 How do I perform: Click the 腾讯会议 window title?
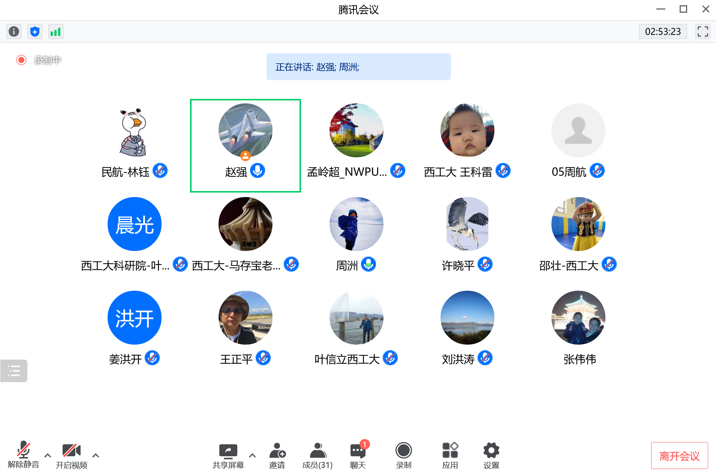click(358, 10)
